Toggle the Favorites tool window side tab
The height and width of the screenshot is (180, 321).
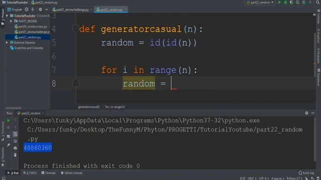(x=3, y=157)
